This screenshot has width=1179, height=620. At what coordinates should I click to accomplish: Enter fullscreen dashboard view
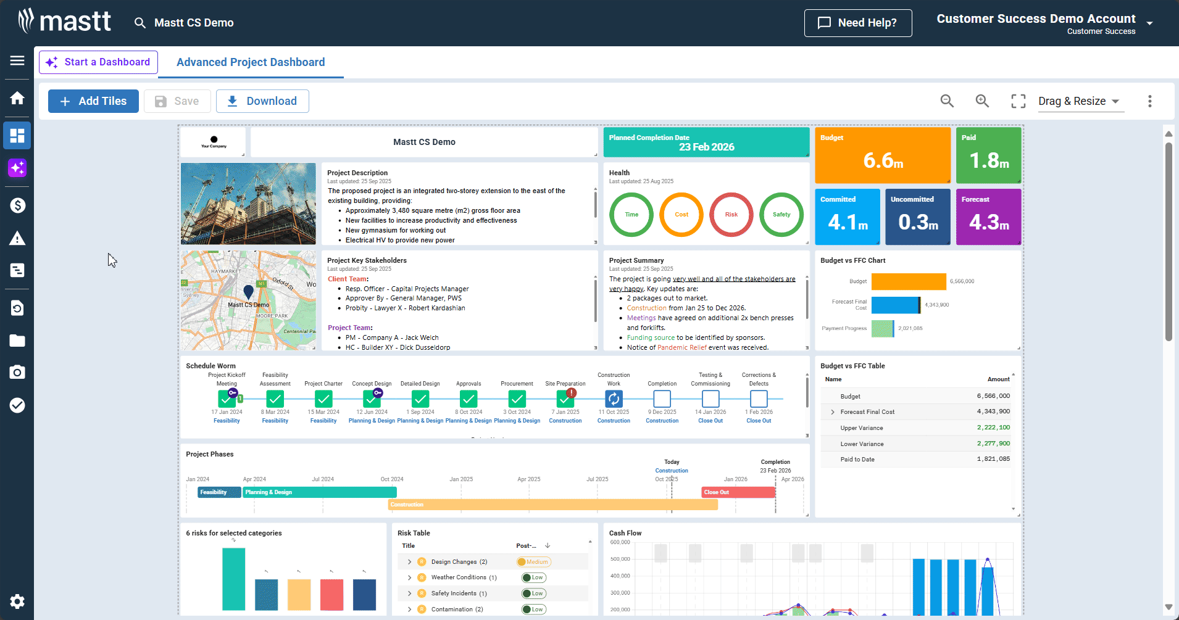coord(1018,101)
